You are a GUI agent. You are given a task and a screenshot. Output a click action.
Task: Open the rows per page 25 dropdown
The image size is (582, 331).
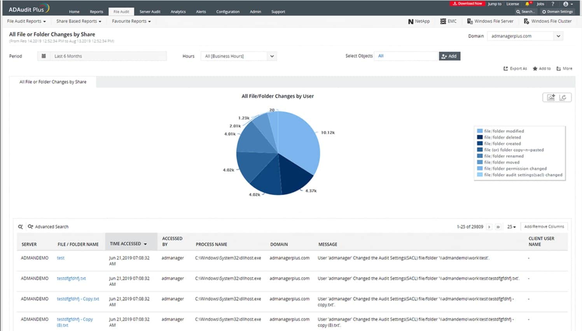[511, 227]
